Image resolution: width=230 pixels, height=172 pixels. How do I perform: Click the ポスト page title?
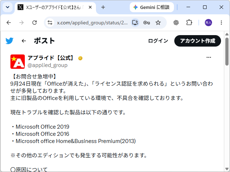click(x=45, y=41)
